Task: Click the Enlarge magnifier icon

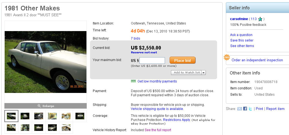Action: [39, 106]
